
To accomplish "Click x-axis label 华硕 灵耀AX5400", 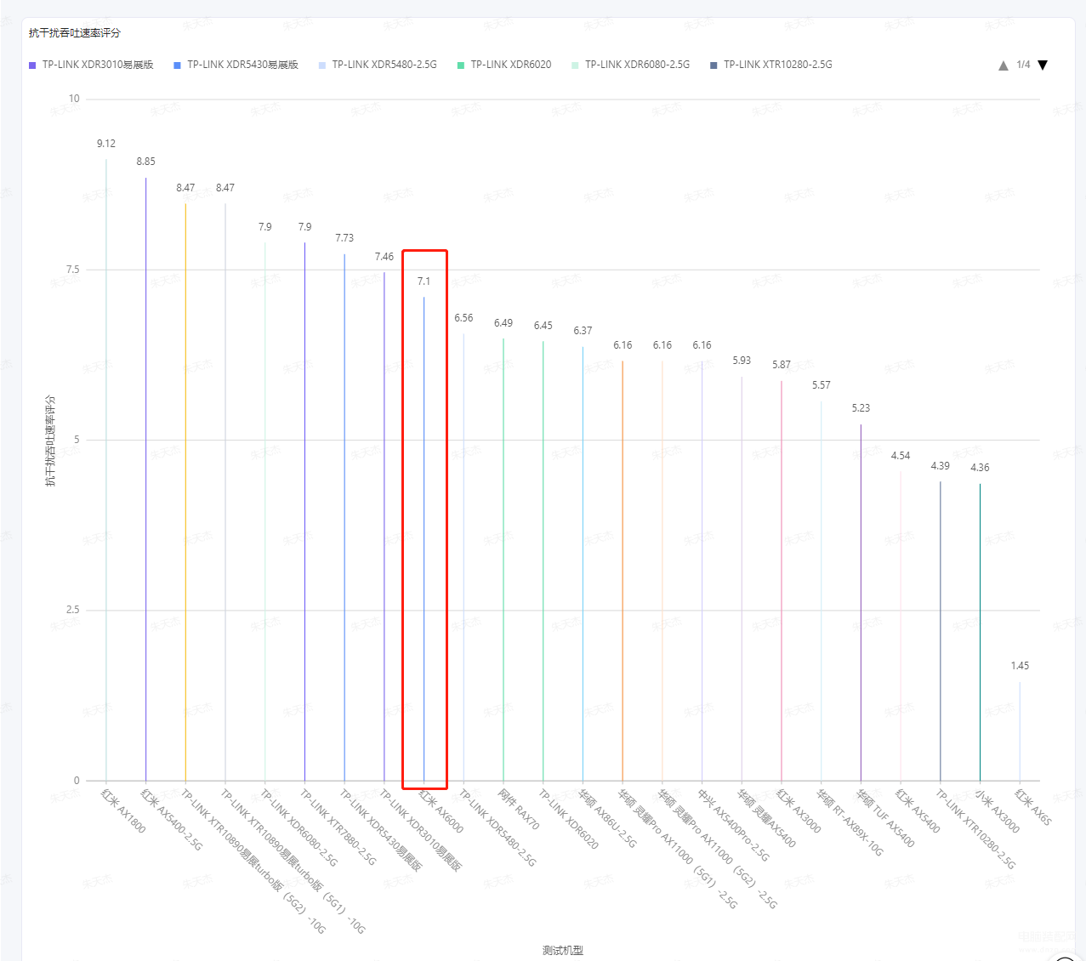I will pyautogui.click(x=766, y=818).
